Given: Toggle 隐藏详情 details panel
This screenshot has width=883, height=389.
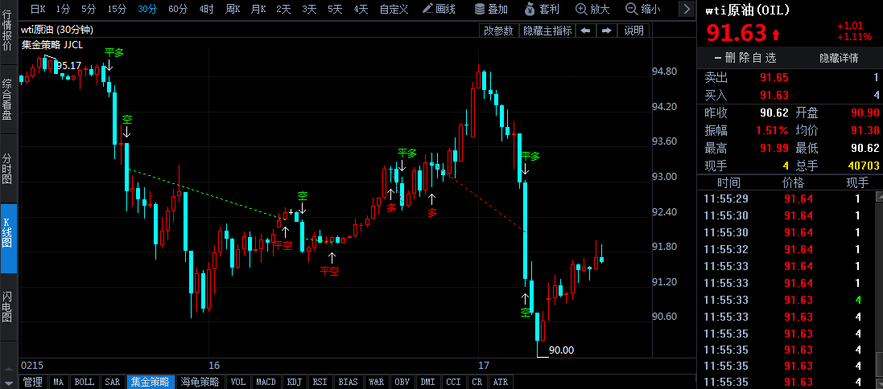Looking at the screenshot, I should point(839,57).
